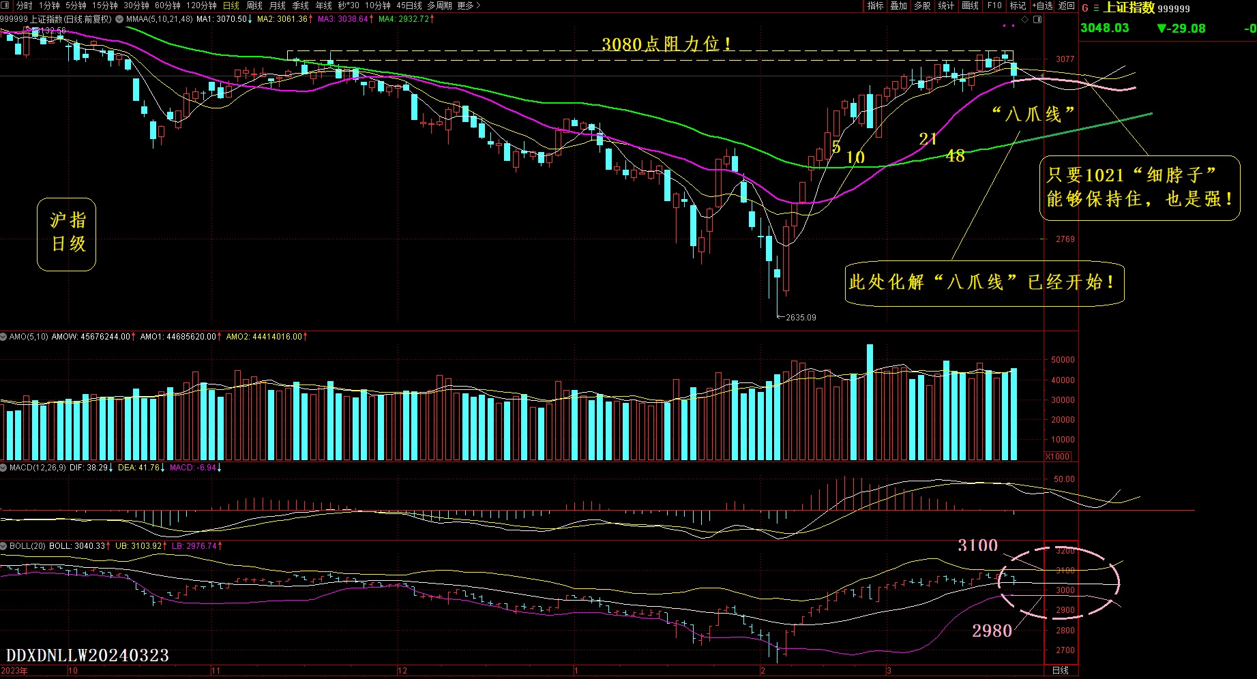The width and height of the screenshot is (1257, 679).
Task: Click the MACD(12,26,9) indicator name
Action: click(x=38, y=468)
